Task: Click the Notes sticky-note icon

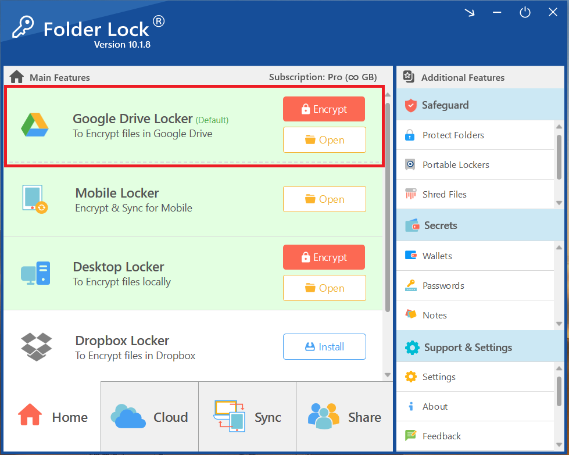Action: click(411, 314)
